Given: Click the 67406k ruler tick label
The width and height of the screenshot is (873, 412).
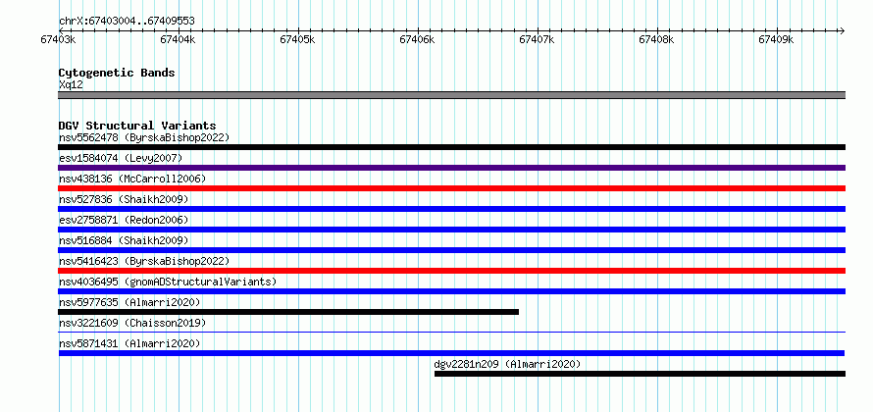Looking at the screenshot, I should [418, 39].
